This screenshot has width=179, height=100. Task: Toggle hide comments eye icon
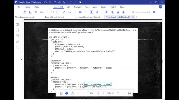click(154, 12)
